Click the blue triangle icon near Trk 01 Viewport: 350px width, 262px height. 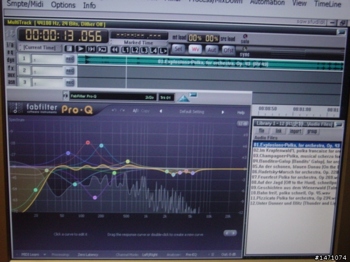coord(184,98)
